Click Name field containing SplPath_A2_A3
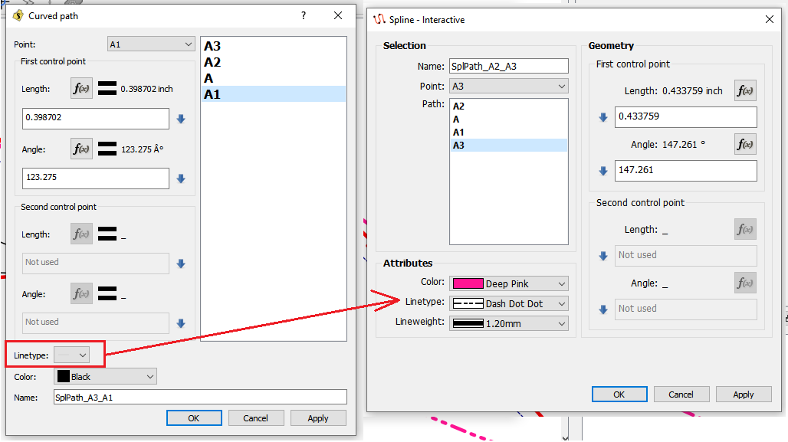The image size is (788, 442). 508,67
